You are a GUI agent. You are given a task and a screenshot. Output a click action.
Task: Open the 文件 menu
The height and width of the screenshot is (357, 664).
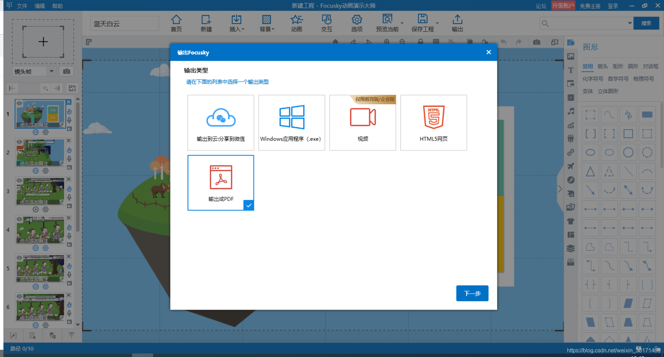22,6
